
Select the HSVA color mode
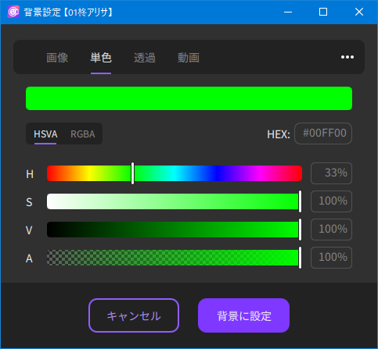45,134
